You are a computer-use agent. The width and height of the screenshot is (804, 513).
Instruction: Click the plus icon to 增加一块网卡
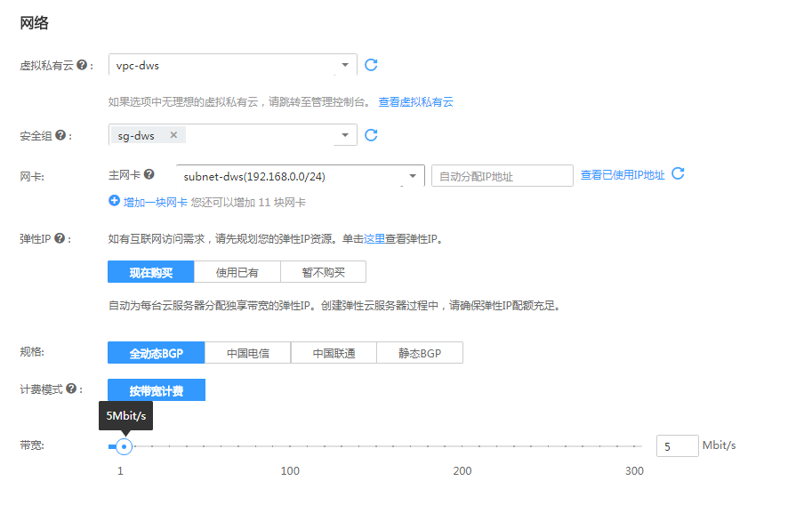pos(112,202)
